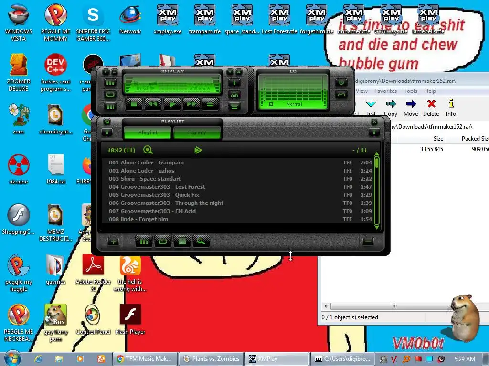Stop playback in XMPlay

pyautogui.click(x=134, y=104)
